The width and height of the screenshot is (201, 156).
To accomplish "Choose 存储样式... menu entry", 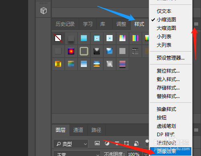I will coord(170,88).
